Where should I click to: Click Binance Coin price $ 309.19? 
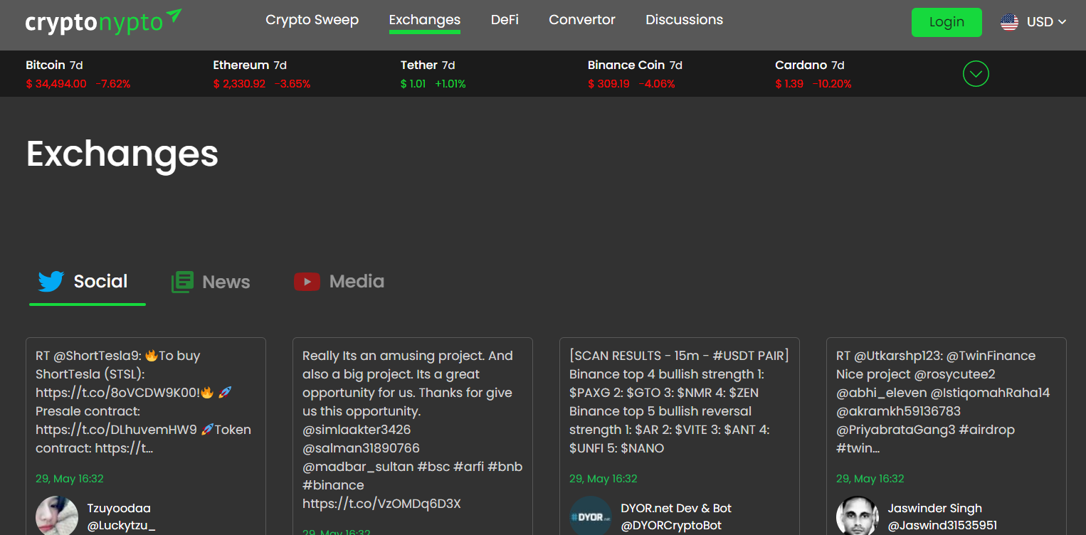point(608,84)
